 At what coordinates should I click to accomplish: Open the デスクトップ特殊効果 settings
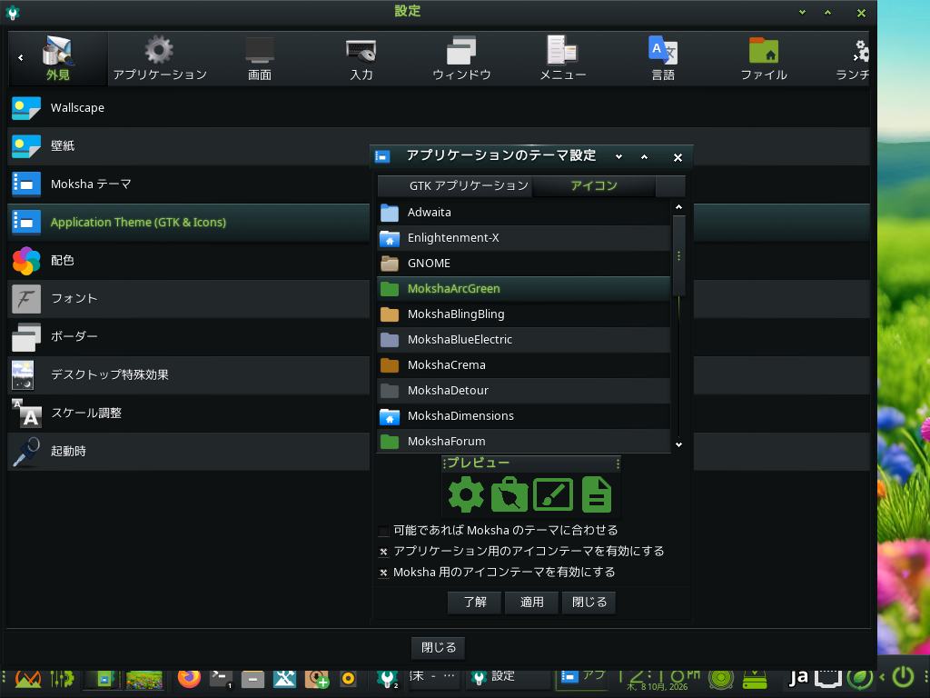click(x=189, y=374)
